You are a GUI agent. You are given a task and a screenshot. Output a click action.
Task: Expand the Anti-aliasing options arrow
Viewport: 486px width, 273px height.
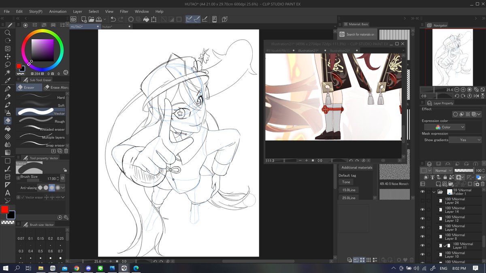point(63,188)
